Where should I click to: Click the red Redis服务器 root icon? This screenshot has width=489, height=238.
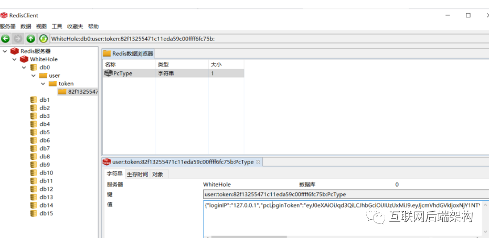[15, 51]
